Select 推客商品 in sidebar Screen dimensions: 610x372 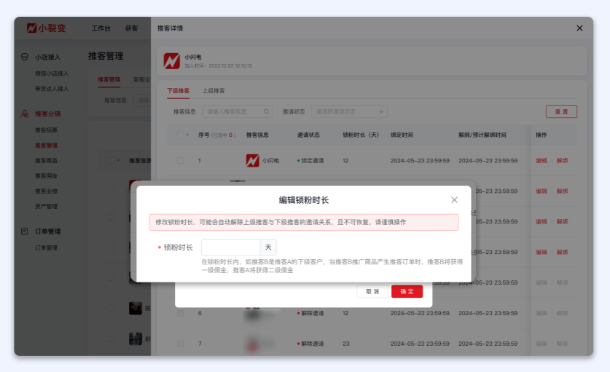[x=47, y=161]
